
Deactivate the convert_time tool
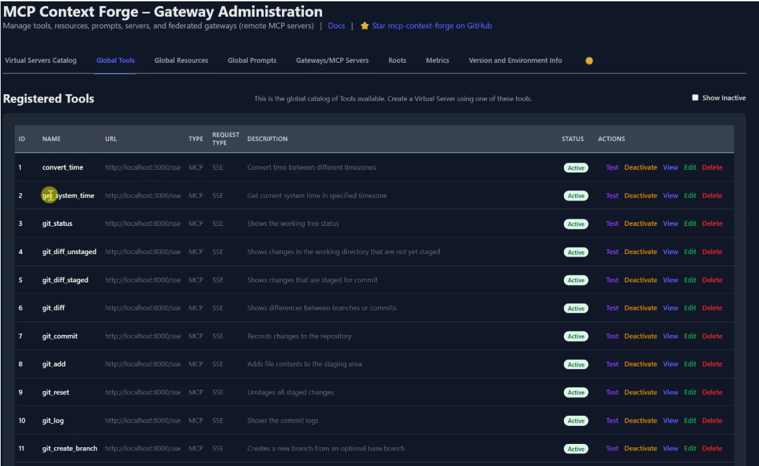pyautogui.click(x=640, y=167)
